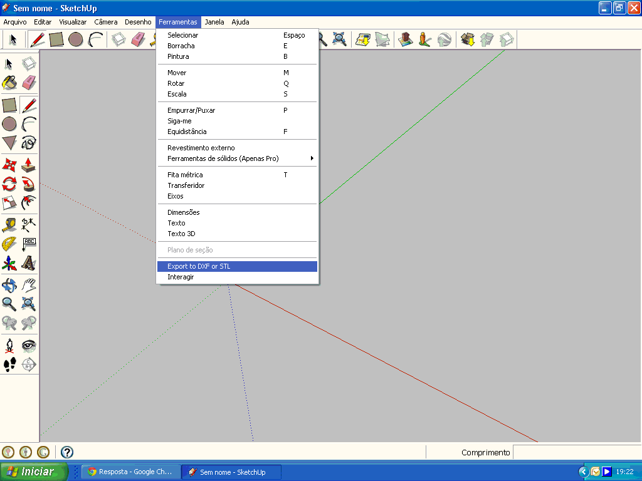Select the ABC Text label tool
This screenshot has height=481, width=642.
[29, 244]
